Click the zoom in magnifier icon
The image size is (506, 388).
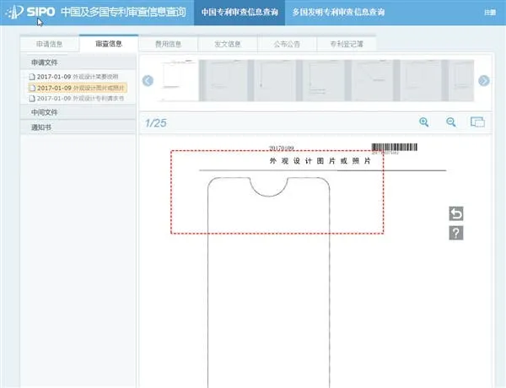click(424, 122)
